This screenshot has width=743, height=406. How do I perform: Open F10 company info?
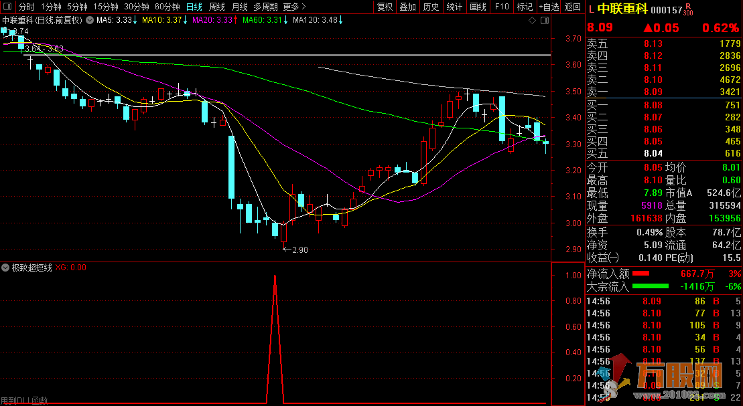[502, 7]
